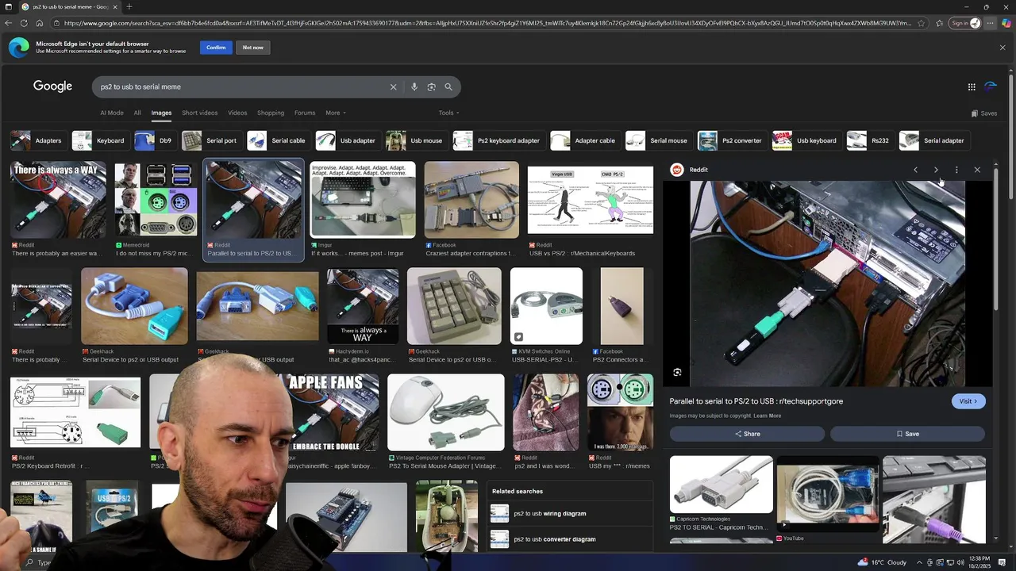Image resolution: width=1016 pixels, height=571 pixels.
Task: Filter images by Ps2 keyboard adapter chip
Action: point(498,141)
